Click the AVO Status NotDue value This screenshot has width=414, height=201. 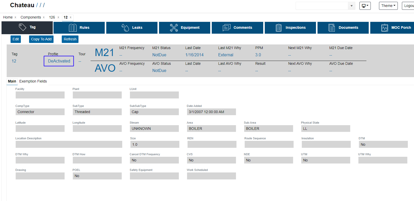pyautogui.click(x=159, y=70)
